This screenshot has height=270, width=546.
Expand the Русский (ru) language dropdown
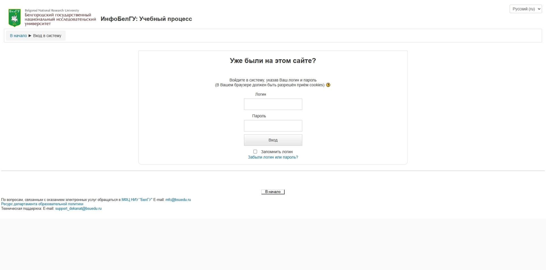point(526,9)
